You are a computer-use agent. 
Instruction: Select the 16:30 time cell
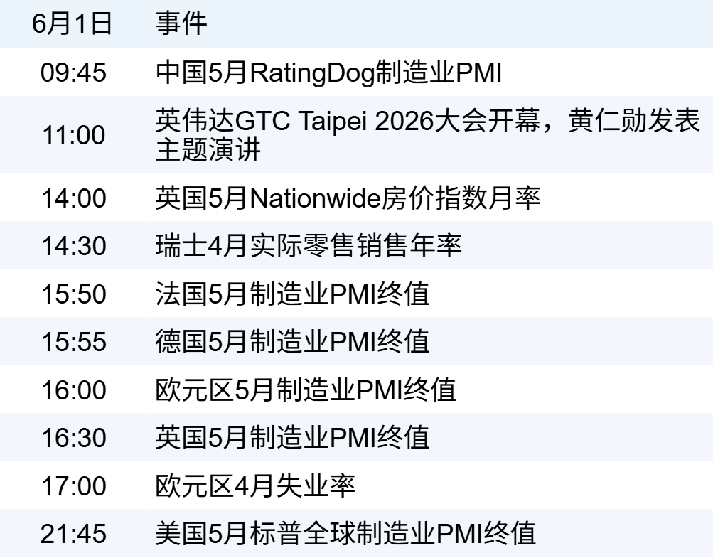[73, 437]
